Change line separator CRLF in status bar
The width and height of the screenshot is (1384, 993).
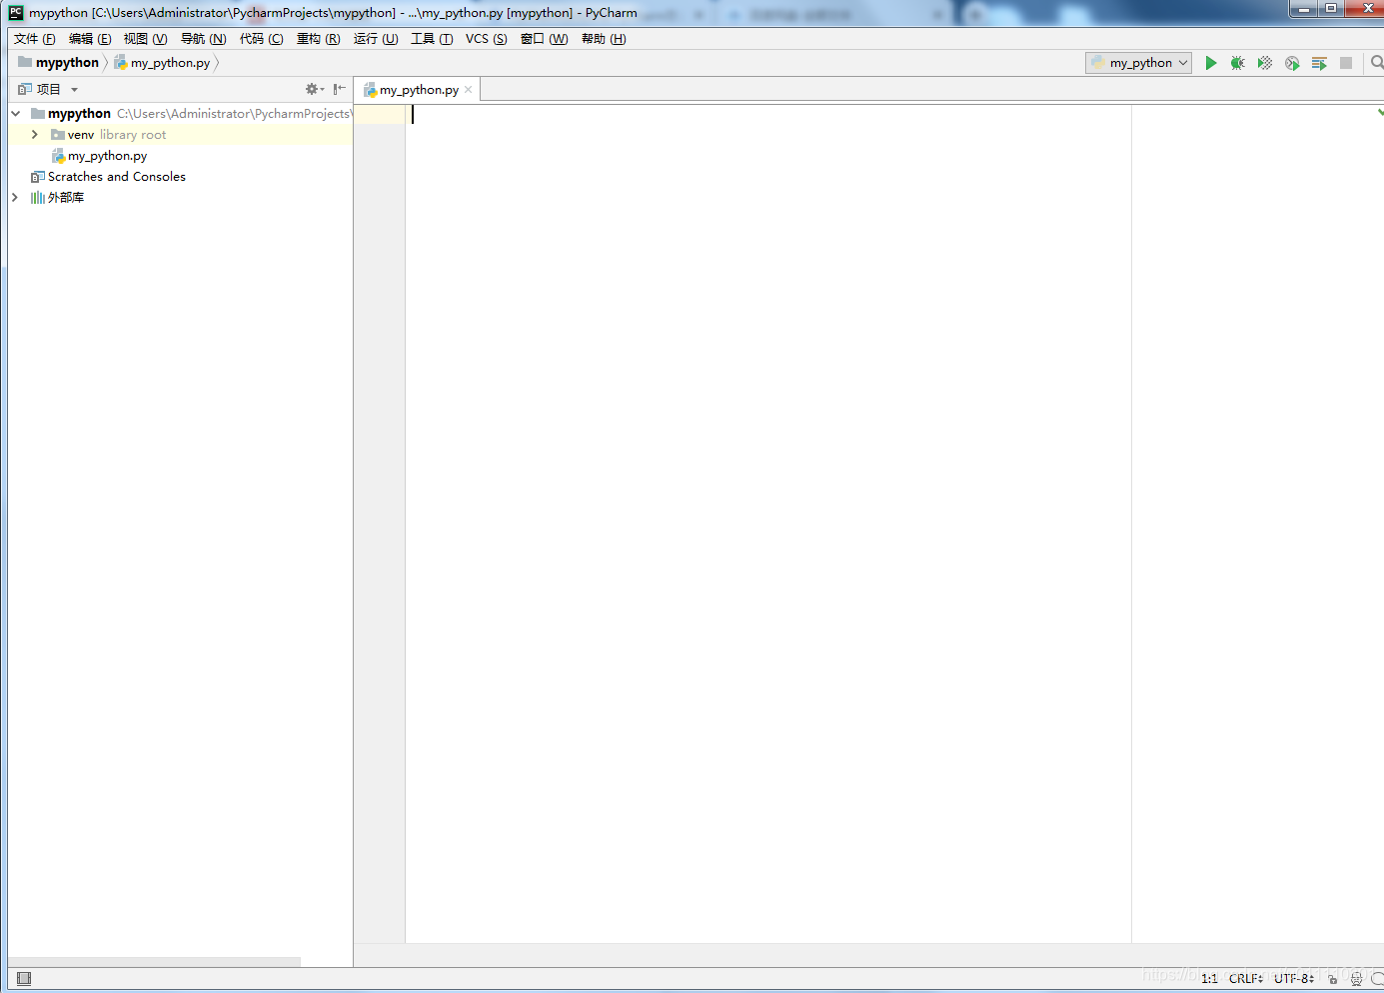tap(1246, 979)
